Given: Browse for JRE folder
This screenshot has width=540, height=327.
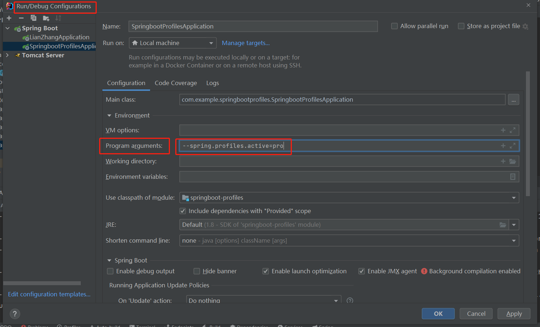Looking at the screenshot, I should pyautogui.click(x=503, y=225).
